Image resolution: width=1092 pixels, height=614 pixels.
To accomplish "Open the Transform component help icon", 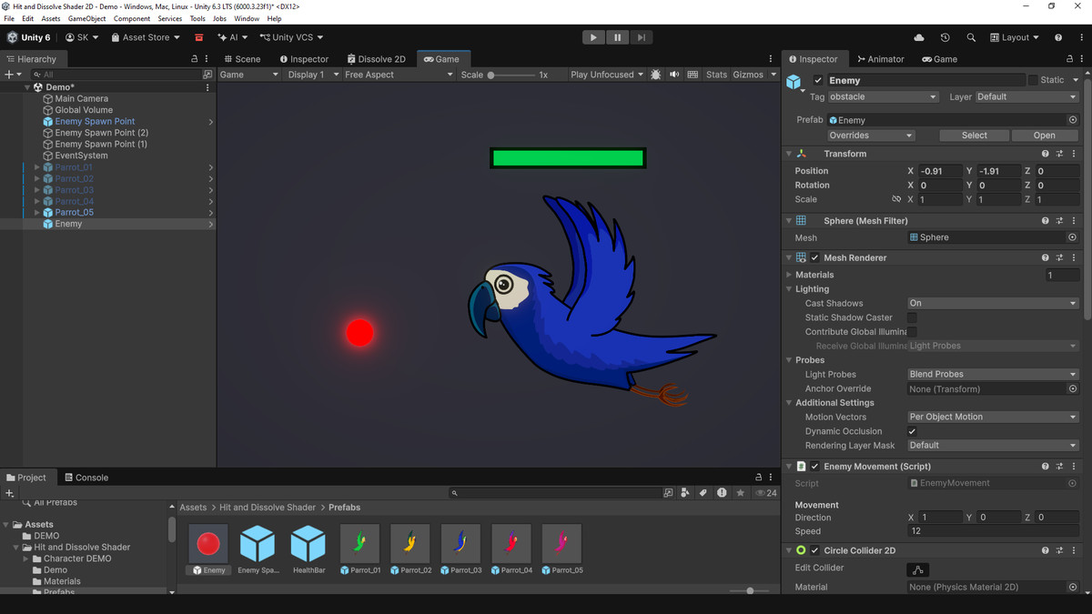I will click(1045, 154).
